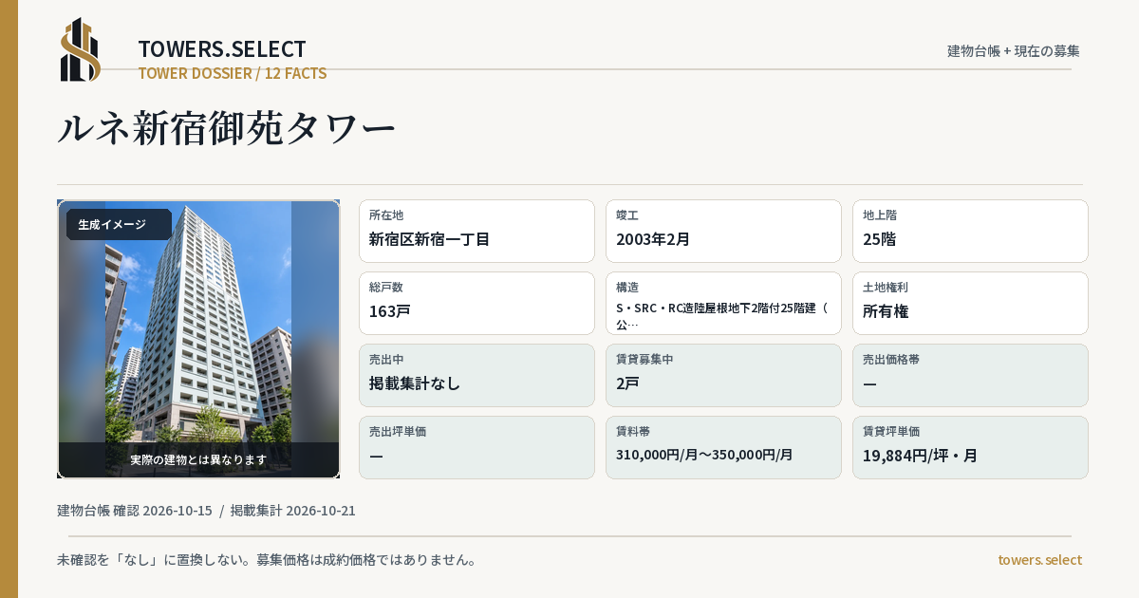This screenshot has width=1139, height=598.
Task: Click the 売出価格帯 card
Action: pyautogui.click(x=970, y=375)
